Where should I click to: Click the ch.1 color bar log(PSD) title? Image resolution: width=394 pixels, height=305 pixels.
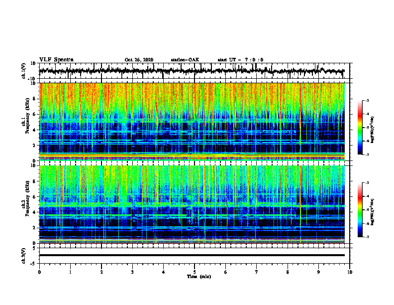[373, 130]
